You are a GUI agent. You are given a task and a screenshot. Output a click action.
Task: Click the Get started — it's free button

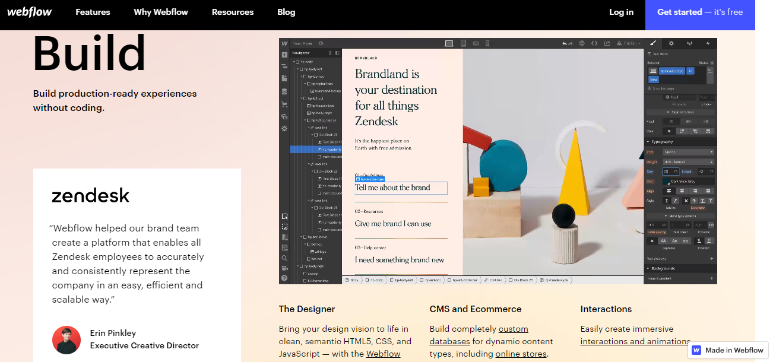coord(700,12)
